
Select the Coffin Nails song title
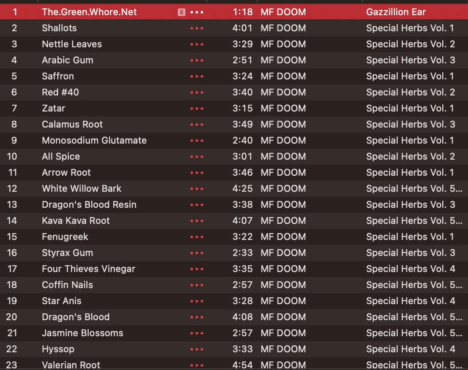[x=68, y=285]
